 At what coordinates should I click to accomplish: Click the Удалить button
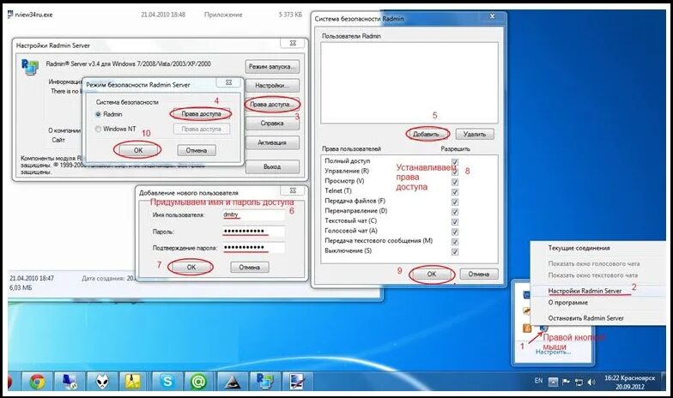[x=475, y=134]
